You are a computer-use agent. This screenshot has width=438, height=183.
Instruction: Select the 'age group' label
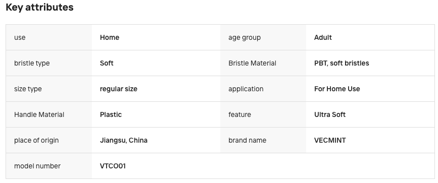tap(245, 38)
